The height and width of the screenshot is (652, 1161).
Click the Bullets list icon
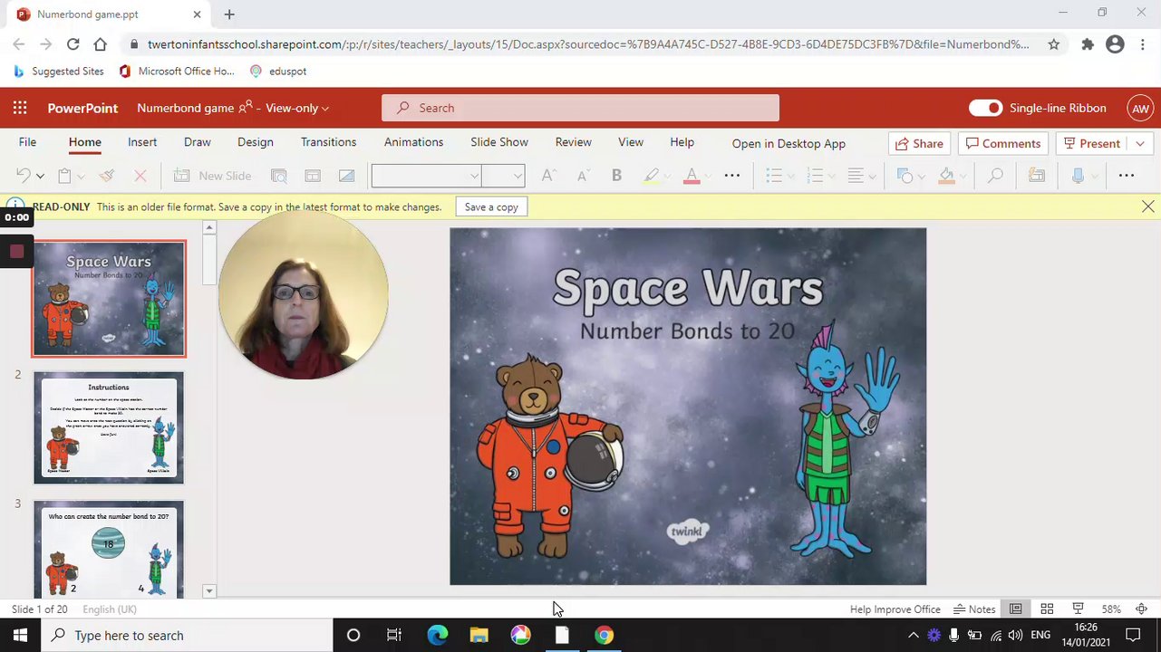[773, 176]
